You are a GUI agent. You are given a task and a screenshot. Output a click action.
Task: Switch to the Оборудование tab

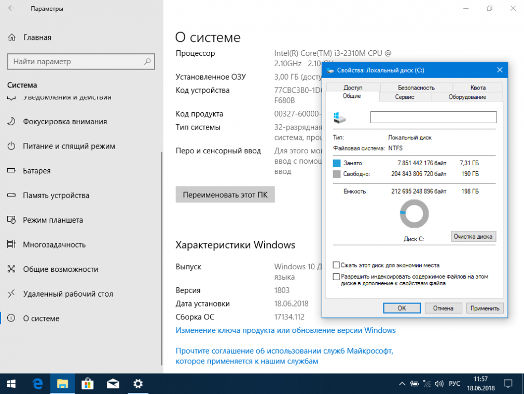(x=467, y=97)
